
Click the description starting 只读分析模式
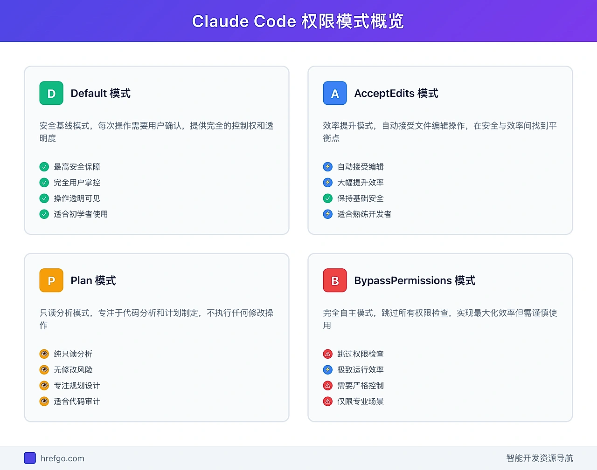pyautogui.click(x=157, y=319)
